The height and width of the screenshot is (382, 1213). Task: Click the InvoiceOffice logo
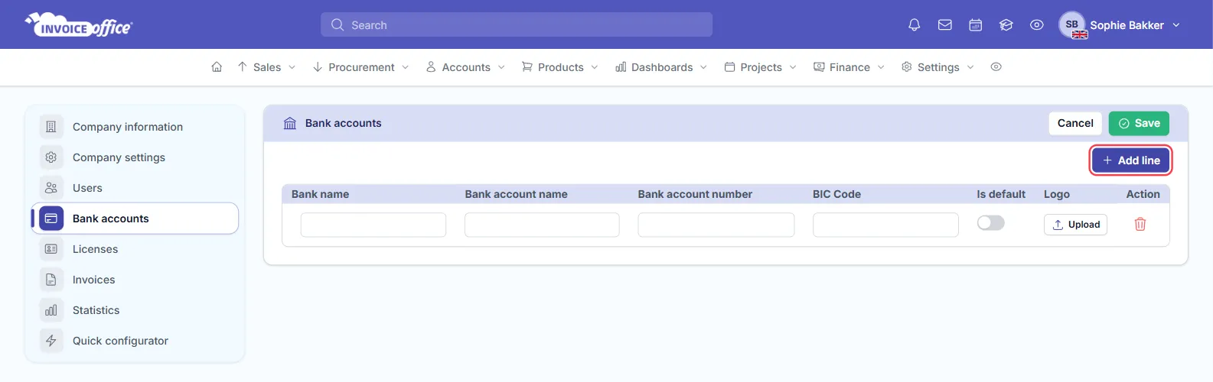pyautogui.click(x=79, y=25)
